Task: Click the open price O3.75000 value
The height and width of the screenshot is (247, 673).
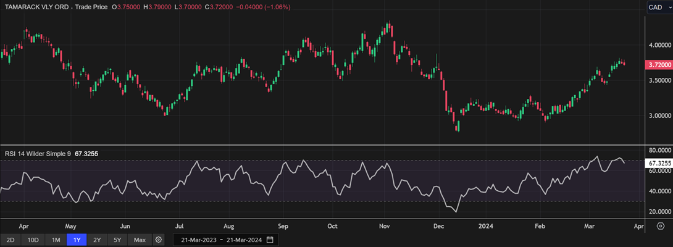Action: point(125,7)
